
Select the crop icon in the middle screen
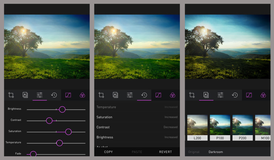pos(101,95)
